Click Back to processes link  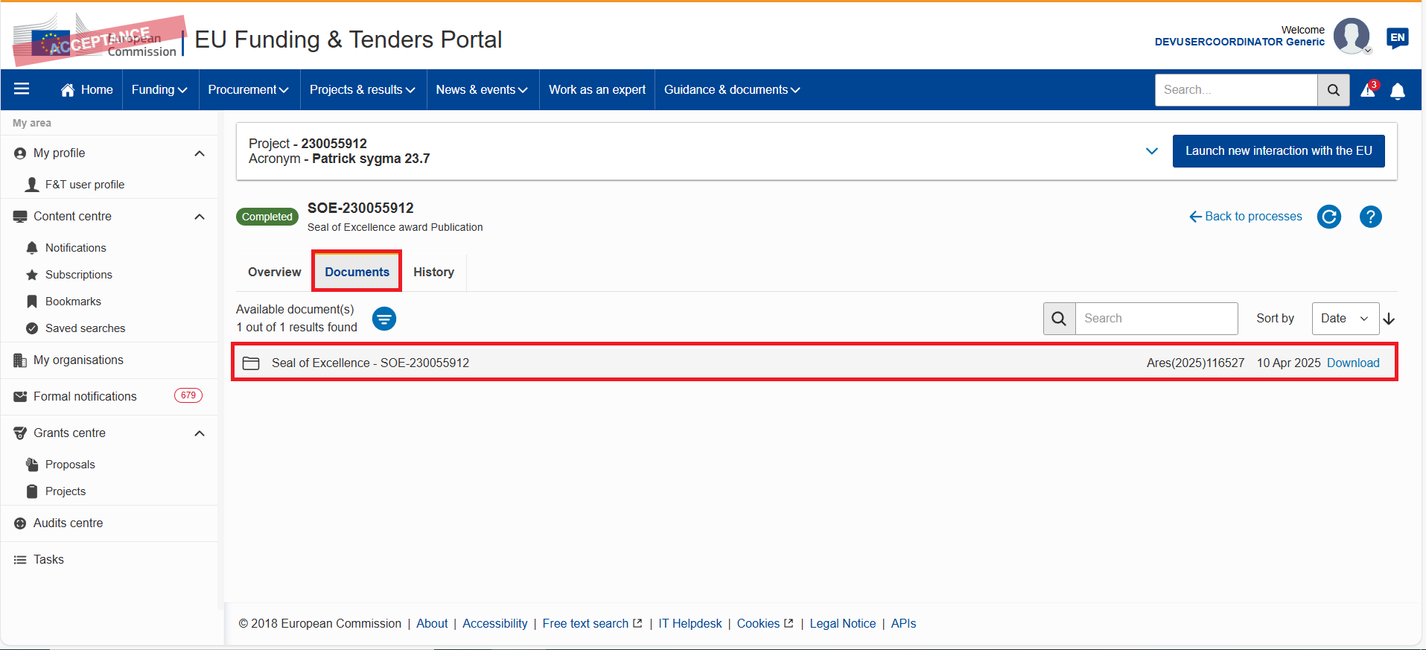point(1246,217)
